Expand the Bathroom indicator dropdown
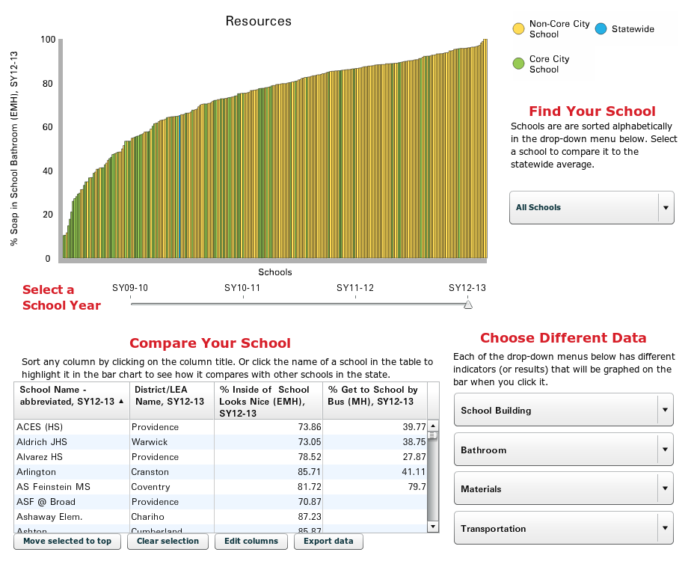 click(x=563, y=450)
